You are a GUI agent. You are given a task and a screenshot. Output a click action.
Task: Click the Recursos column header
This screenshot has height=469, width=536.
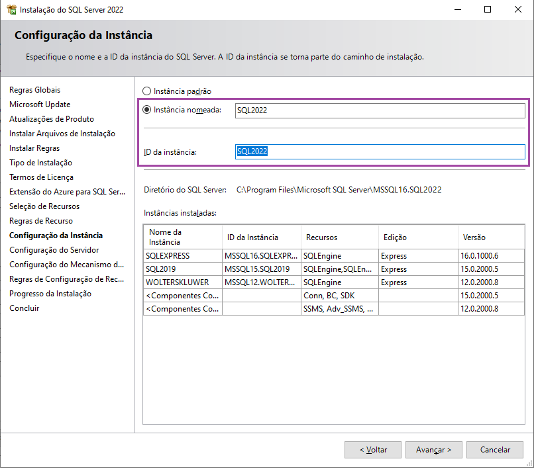click(340, 237)
